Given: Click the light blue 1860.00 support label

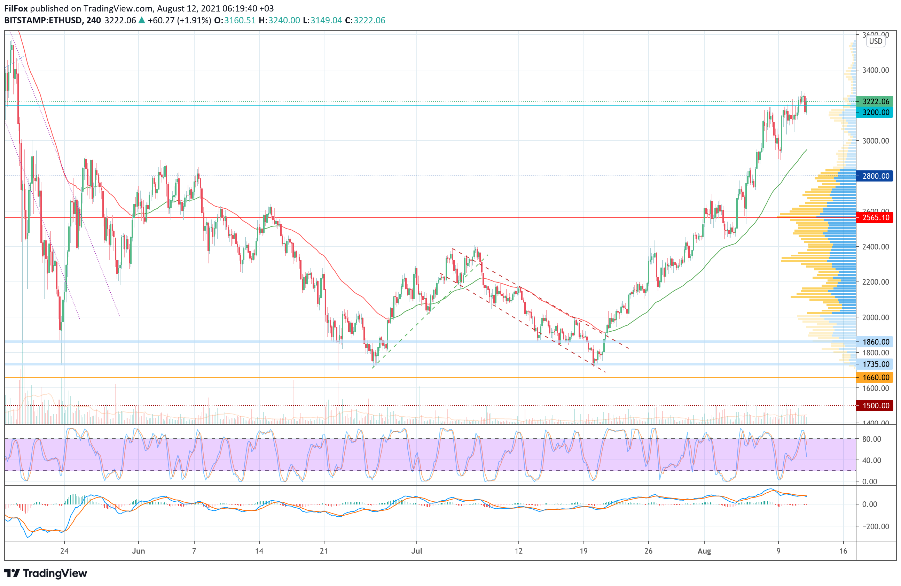Looking at the screenshot, I should (875, 342).
